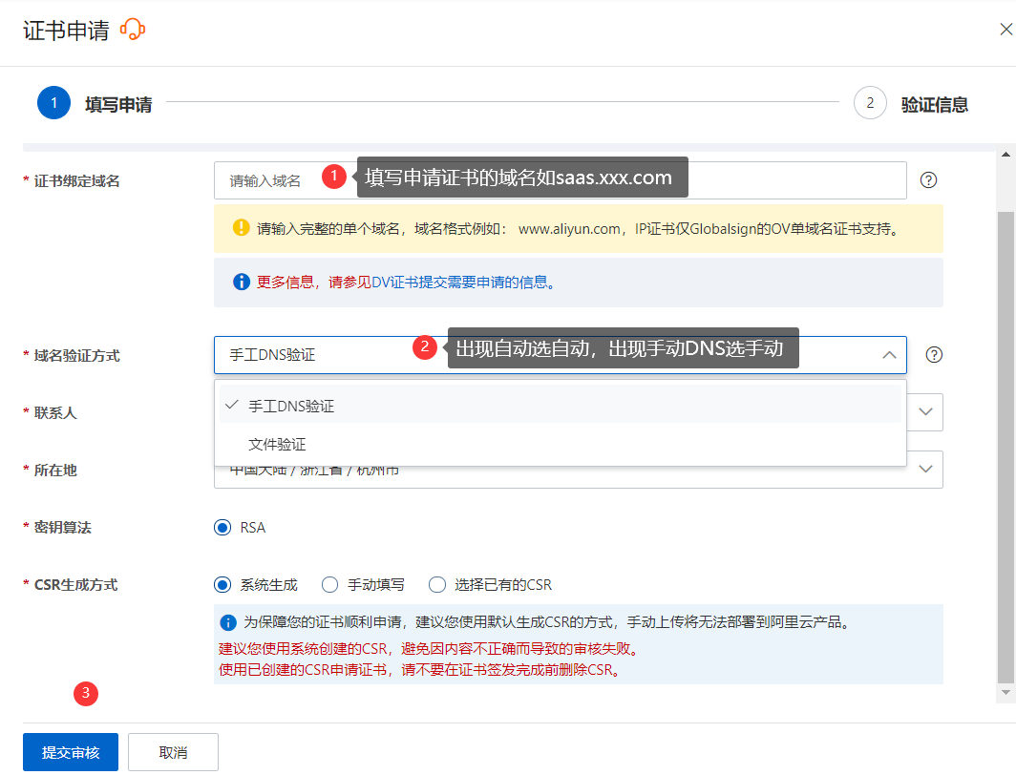Click the yellow warning icon in domain hint
The height and width of the screenshot is (775, 1016).
pyautogui.click(x=241, y=228)
